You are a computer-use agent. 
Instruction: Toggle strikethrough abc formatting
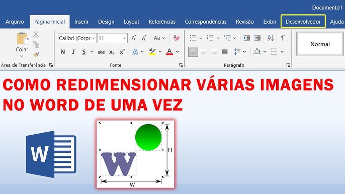101,52
